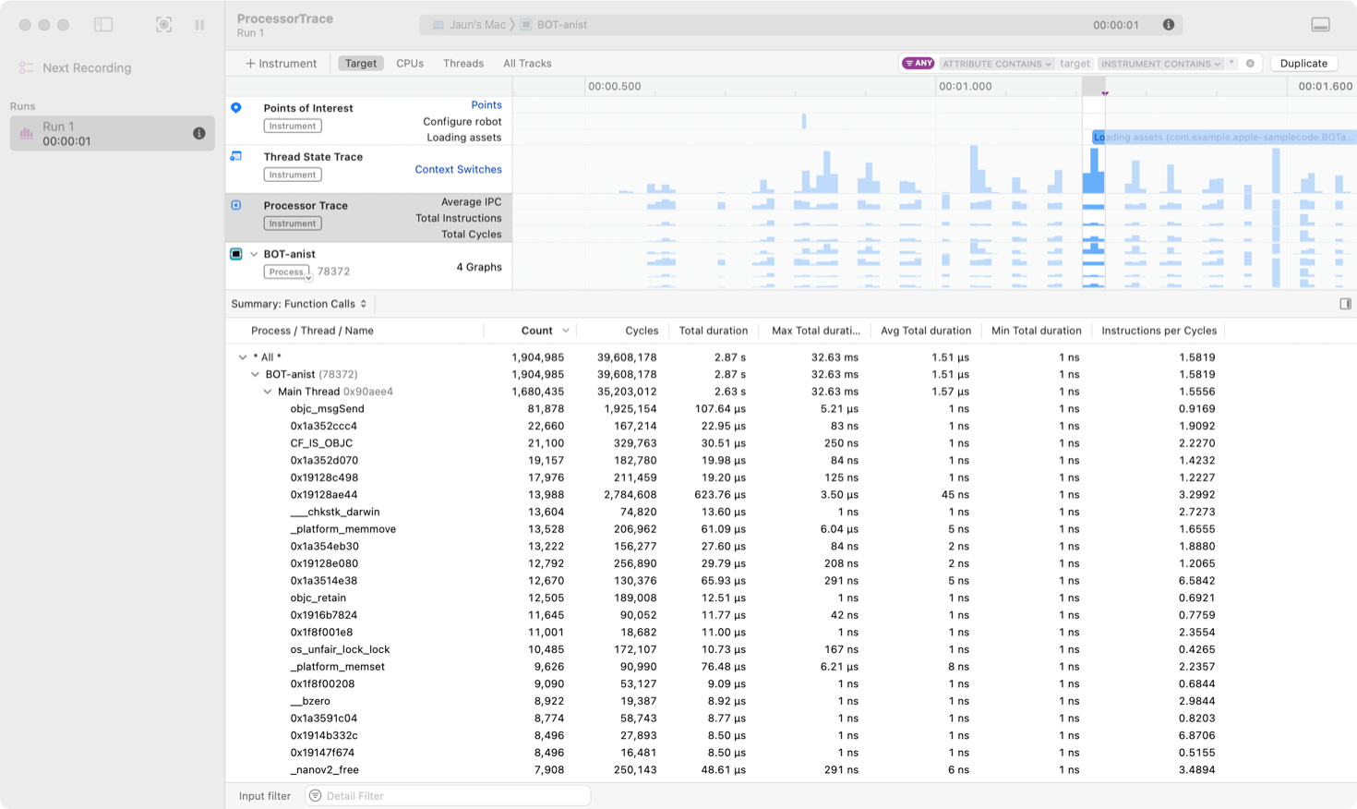This screenshot has width=1357, height=809.
Task: Select the Points of Interest instrument icon
Action: [x=237, y=108]
